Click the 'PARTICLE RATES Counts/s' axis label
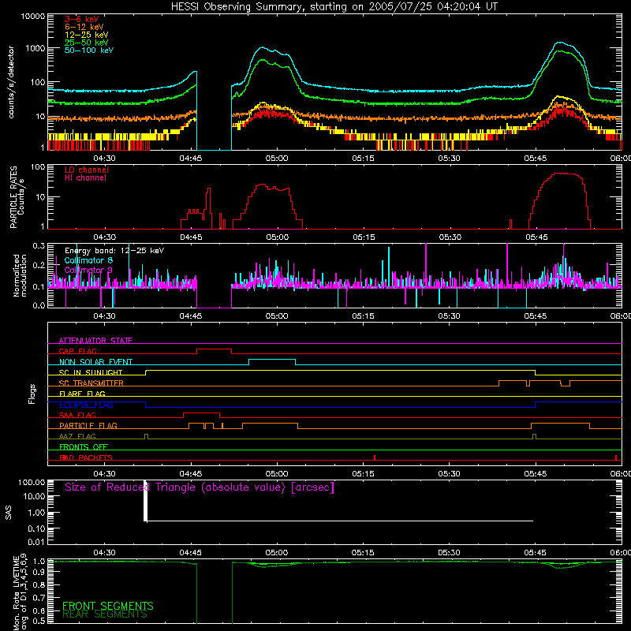This screenshot has height=631, width=631. (17, 197)
